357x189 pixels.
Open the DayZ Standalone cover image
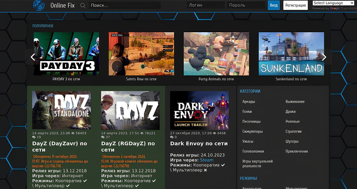(61, 110)
